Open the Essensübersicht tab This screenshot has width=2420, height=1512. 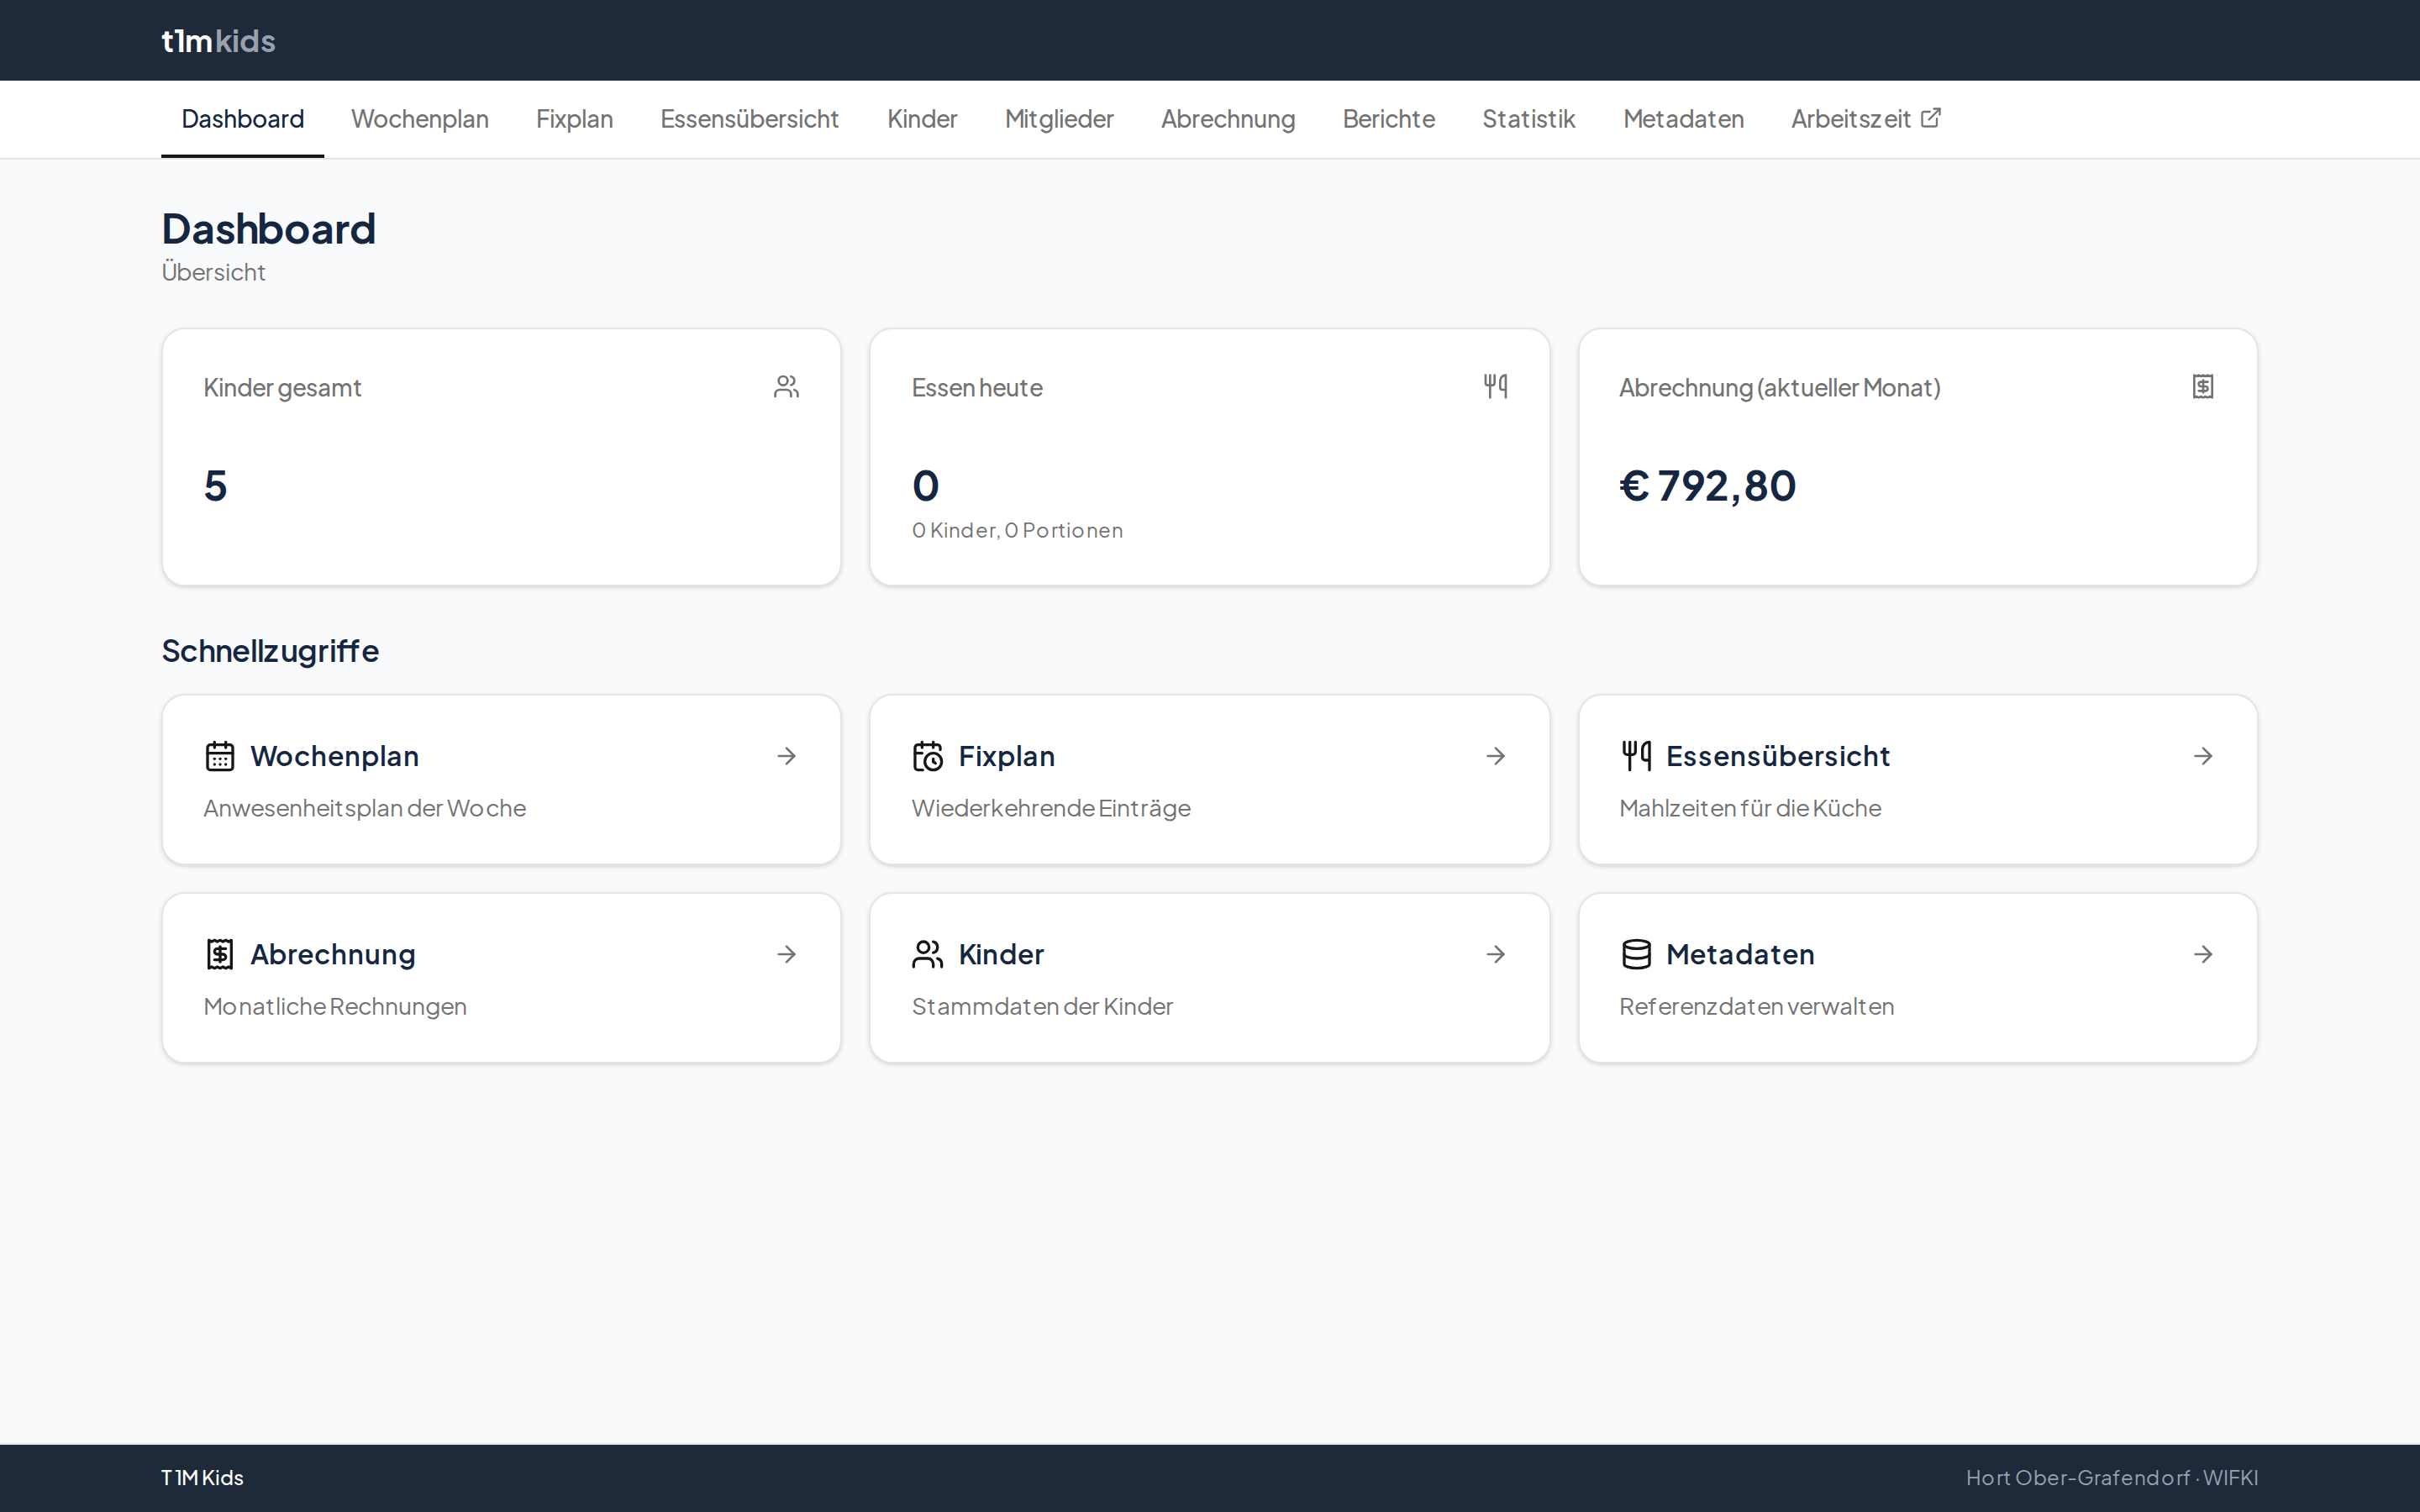coord(749,119)
